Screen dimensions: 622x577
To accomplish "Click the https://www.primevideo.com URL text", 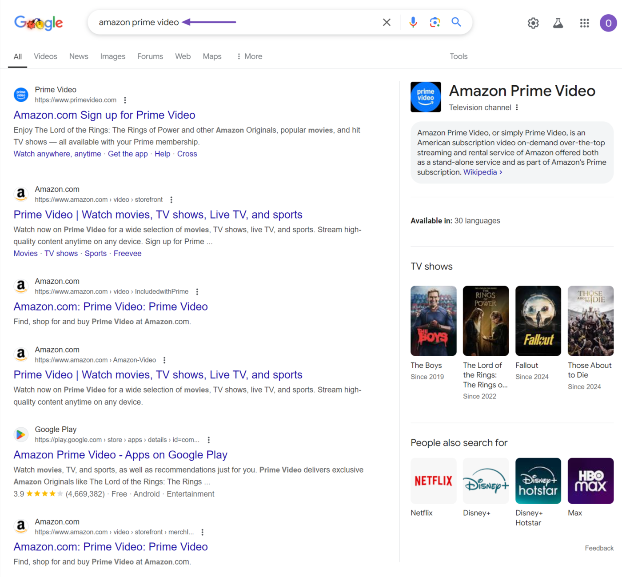I will tap(76, 100).
